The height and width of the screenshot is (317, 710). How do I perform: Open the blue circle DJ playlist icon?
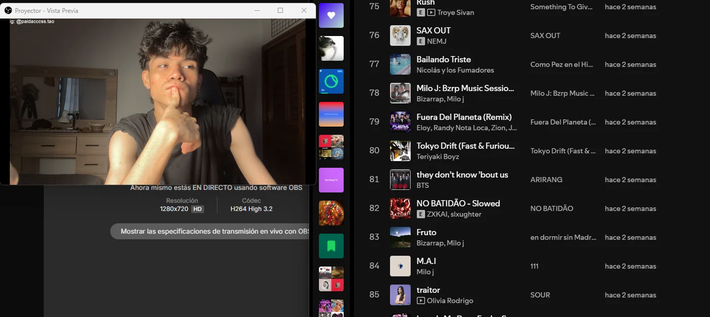(x=331, y=81)
